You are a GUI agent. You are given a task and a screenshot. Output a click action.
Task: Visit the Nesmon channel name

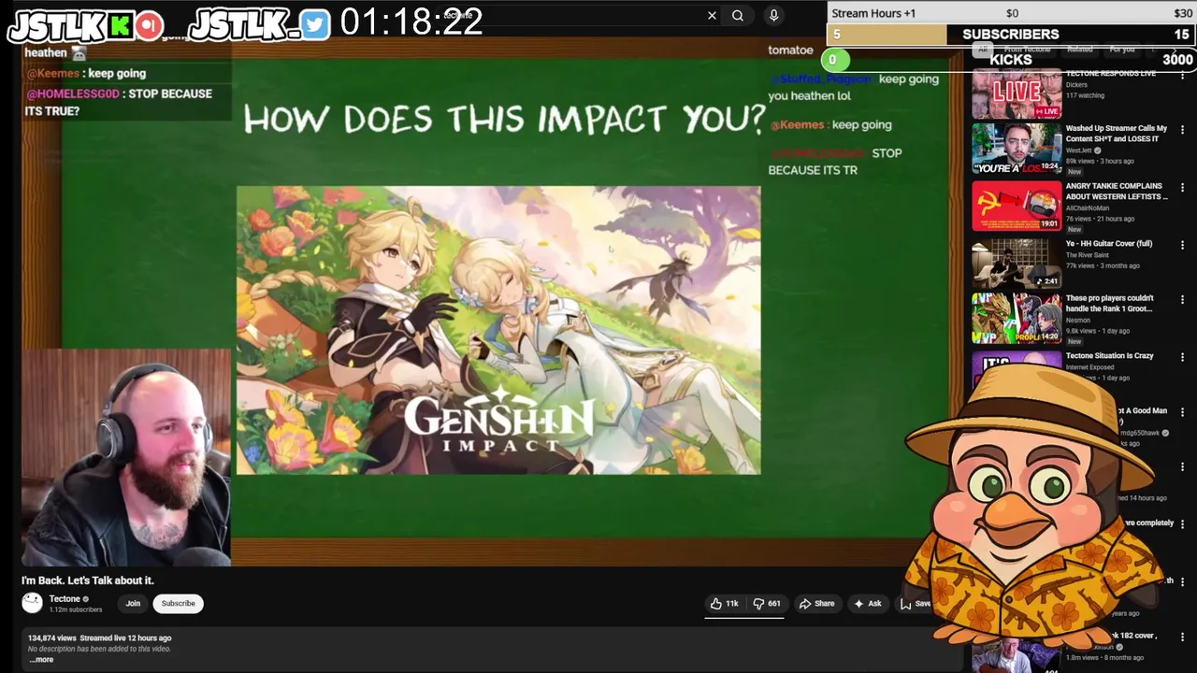(x=1078, y=321)
